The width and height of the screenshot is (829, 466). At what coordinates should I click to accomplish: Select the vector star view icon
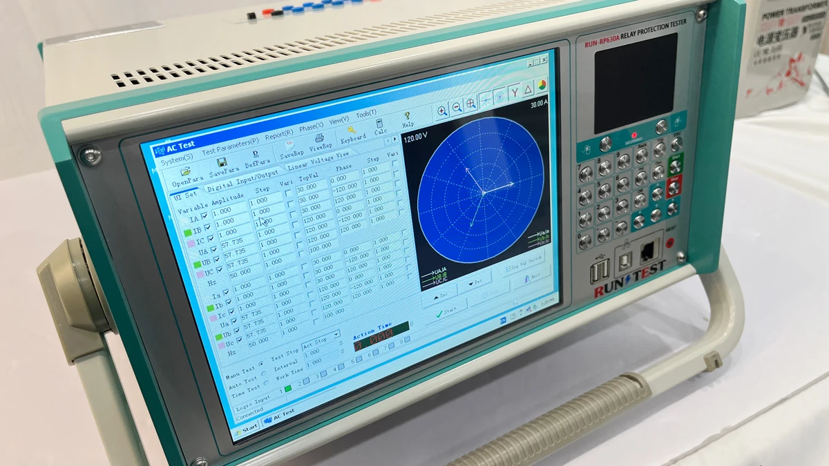[486, 100]
